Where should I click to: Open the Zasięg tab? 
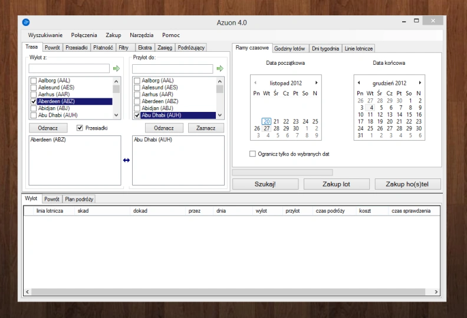[x=165, y=48]
